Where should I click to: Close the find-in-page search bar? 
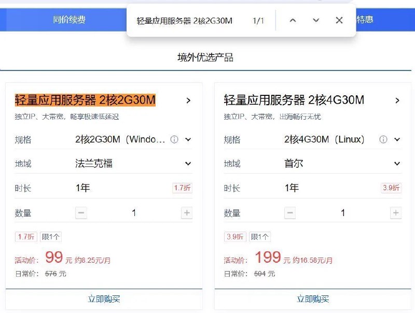click(x=339, y=20)
